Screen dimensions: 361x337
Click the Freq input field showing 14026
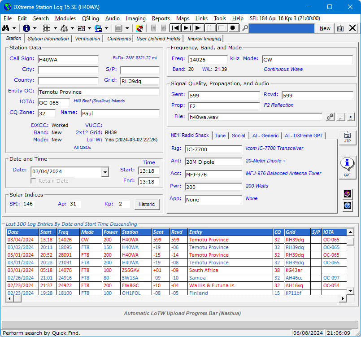click(x=208, y=59)
